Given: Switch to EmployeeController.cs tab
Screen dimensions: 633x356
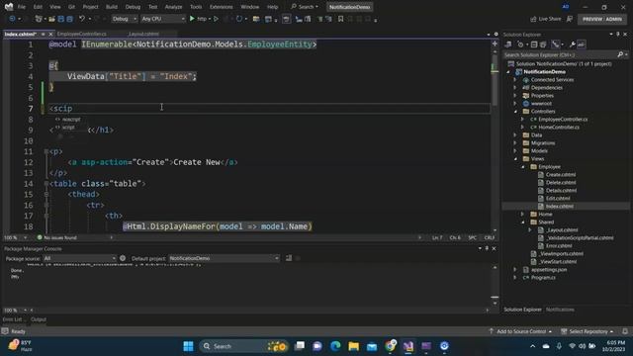Looking at the screenshot, I should (x=81, y=35).
